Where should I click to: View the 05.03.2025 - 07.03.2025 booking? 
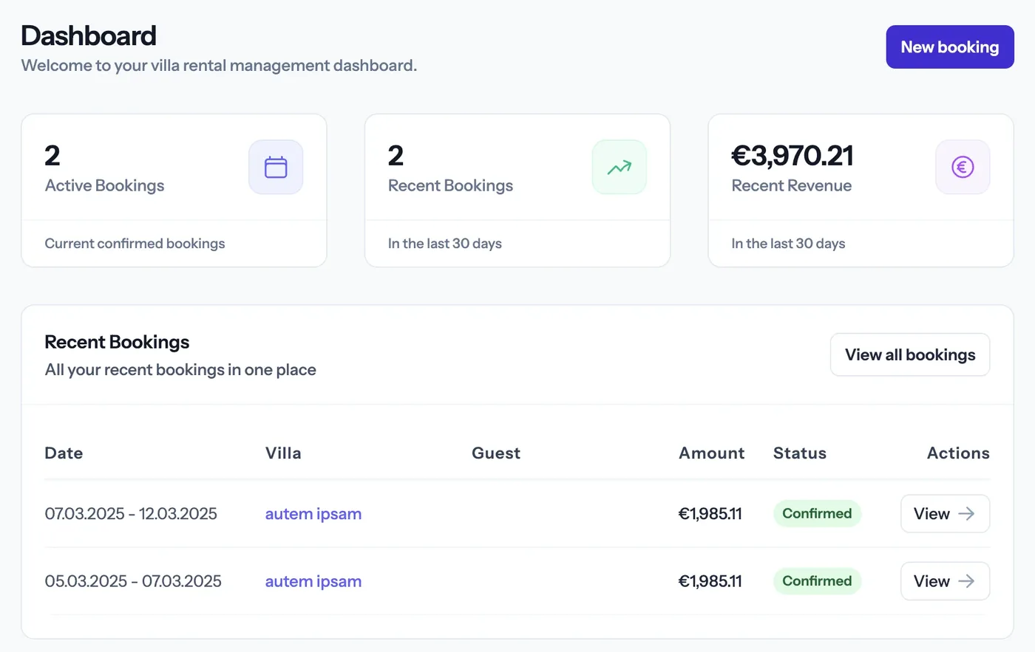point(945,581)
